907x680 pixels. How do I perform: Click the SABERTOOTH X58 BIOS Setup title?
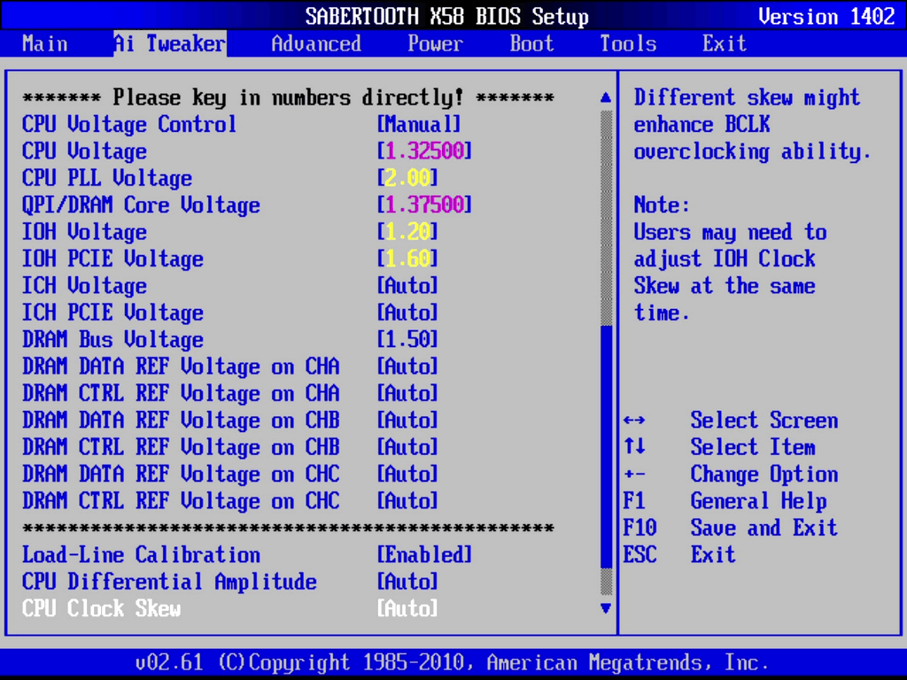447,16
